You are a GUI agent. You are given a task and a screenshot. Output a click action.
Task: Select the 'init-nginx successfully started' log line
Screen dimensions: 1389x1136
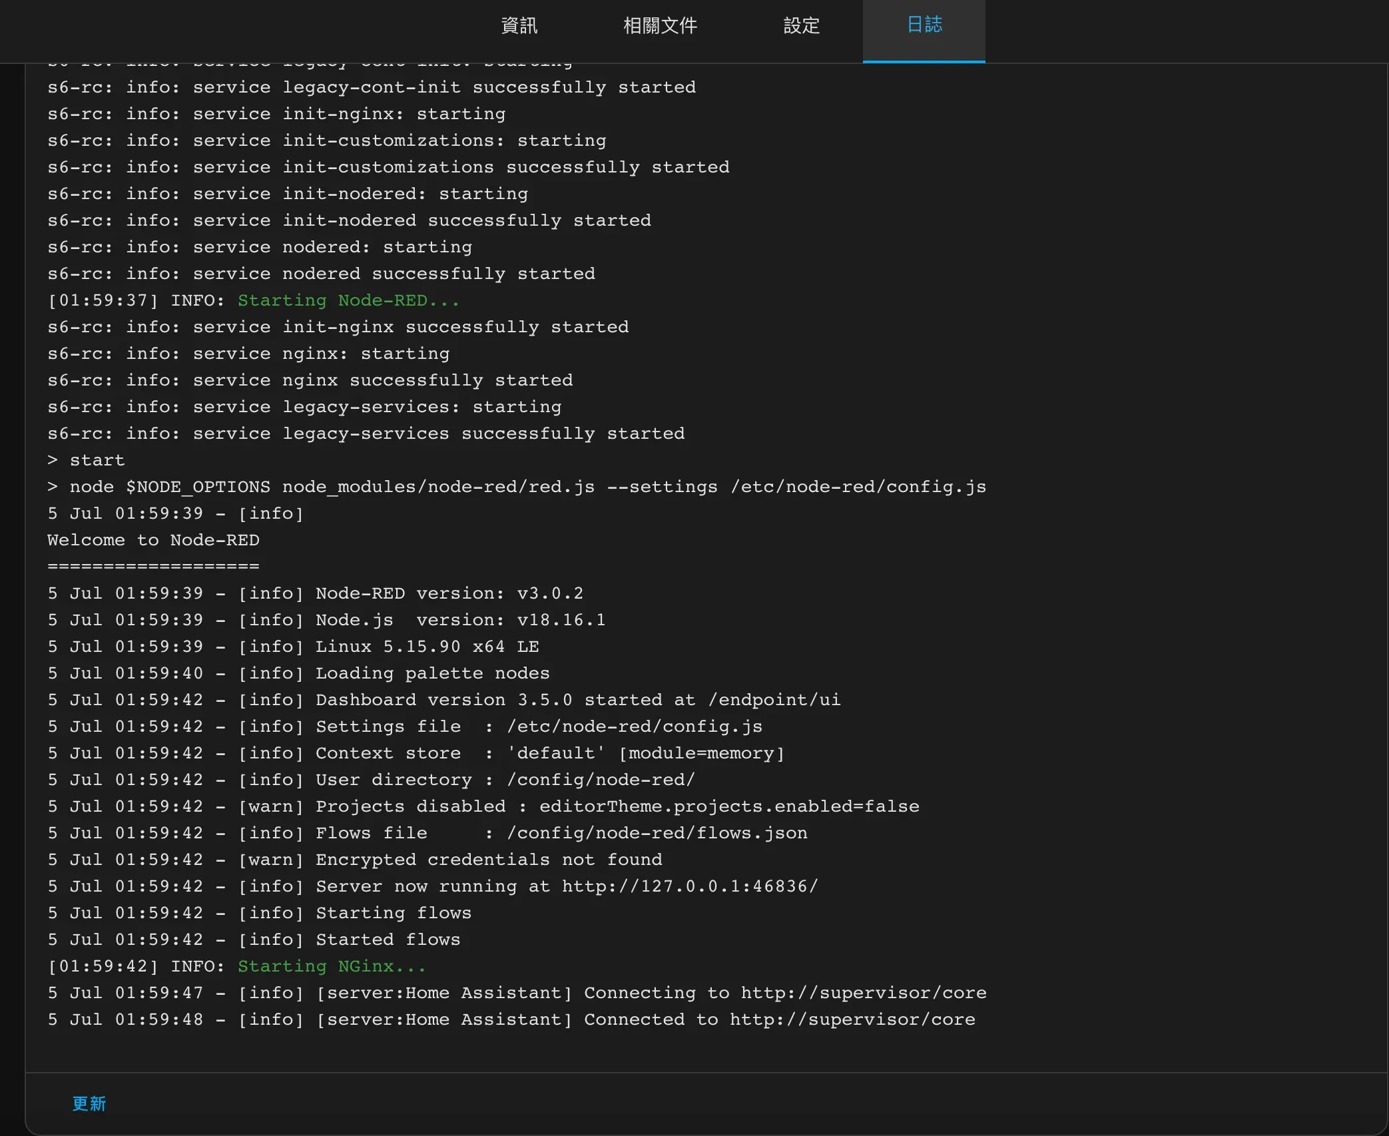pos(338,327)
